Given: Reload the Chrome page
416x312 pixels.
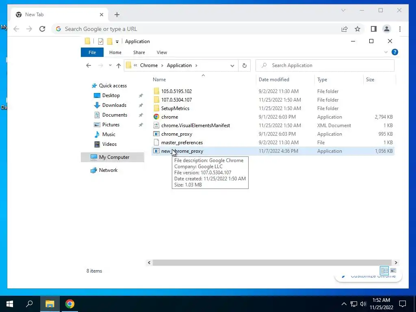Looking at the screenshot, I should click(x=42, y=29).
